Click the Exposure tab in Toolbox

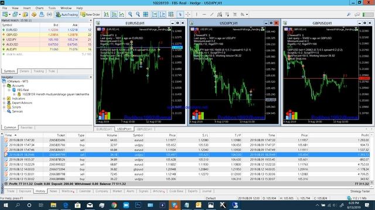pos(25,191)
